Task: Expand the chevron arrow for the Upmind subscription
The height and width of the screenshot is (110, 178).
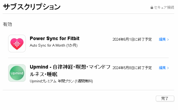Action: click(168, 68)
